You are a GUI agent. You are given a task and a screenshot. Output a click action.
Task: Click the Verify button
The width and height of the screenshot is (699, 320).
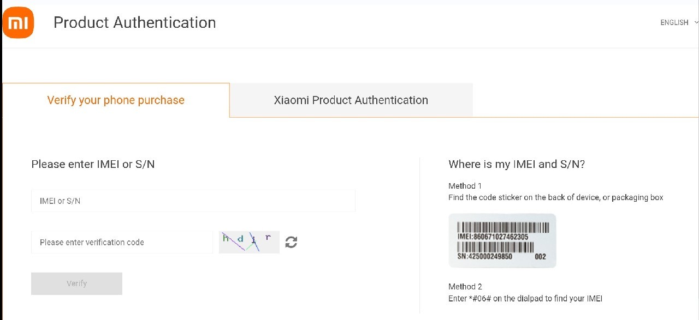pyautogui.click(x=76, y=283)
